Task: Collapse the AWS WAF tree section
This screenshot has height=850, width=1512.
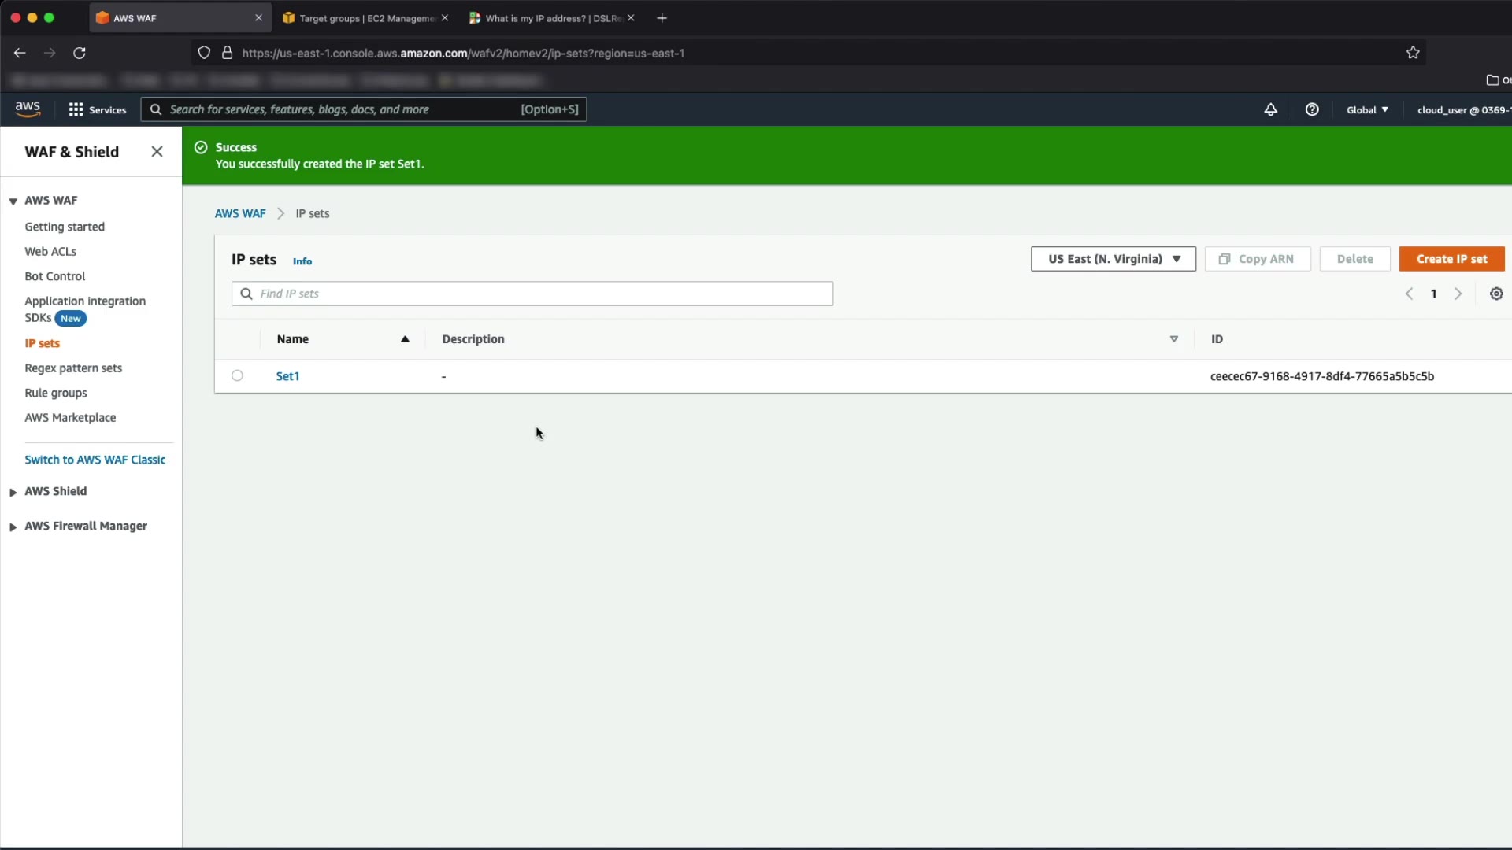Action: 13,201
